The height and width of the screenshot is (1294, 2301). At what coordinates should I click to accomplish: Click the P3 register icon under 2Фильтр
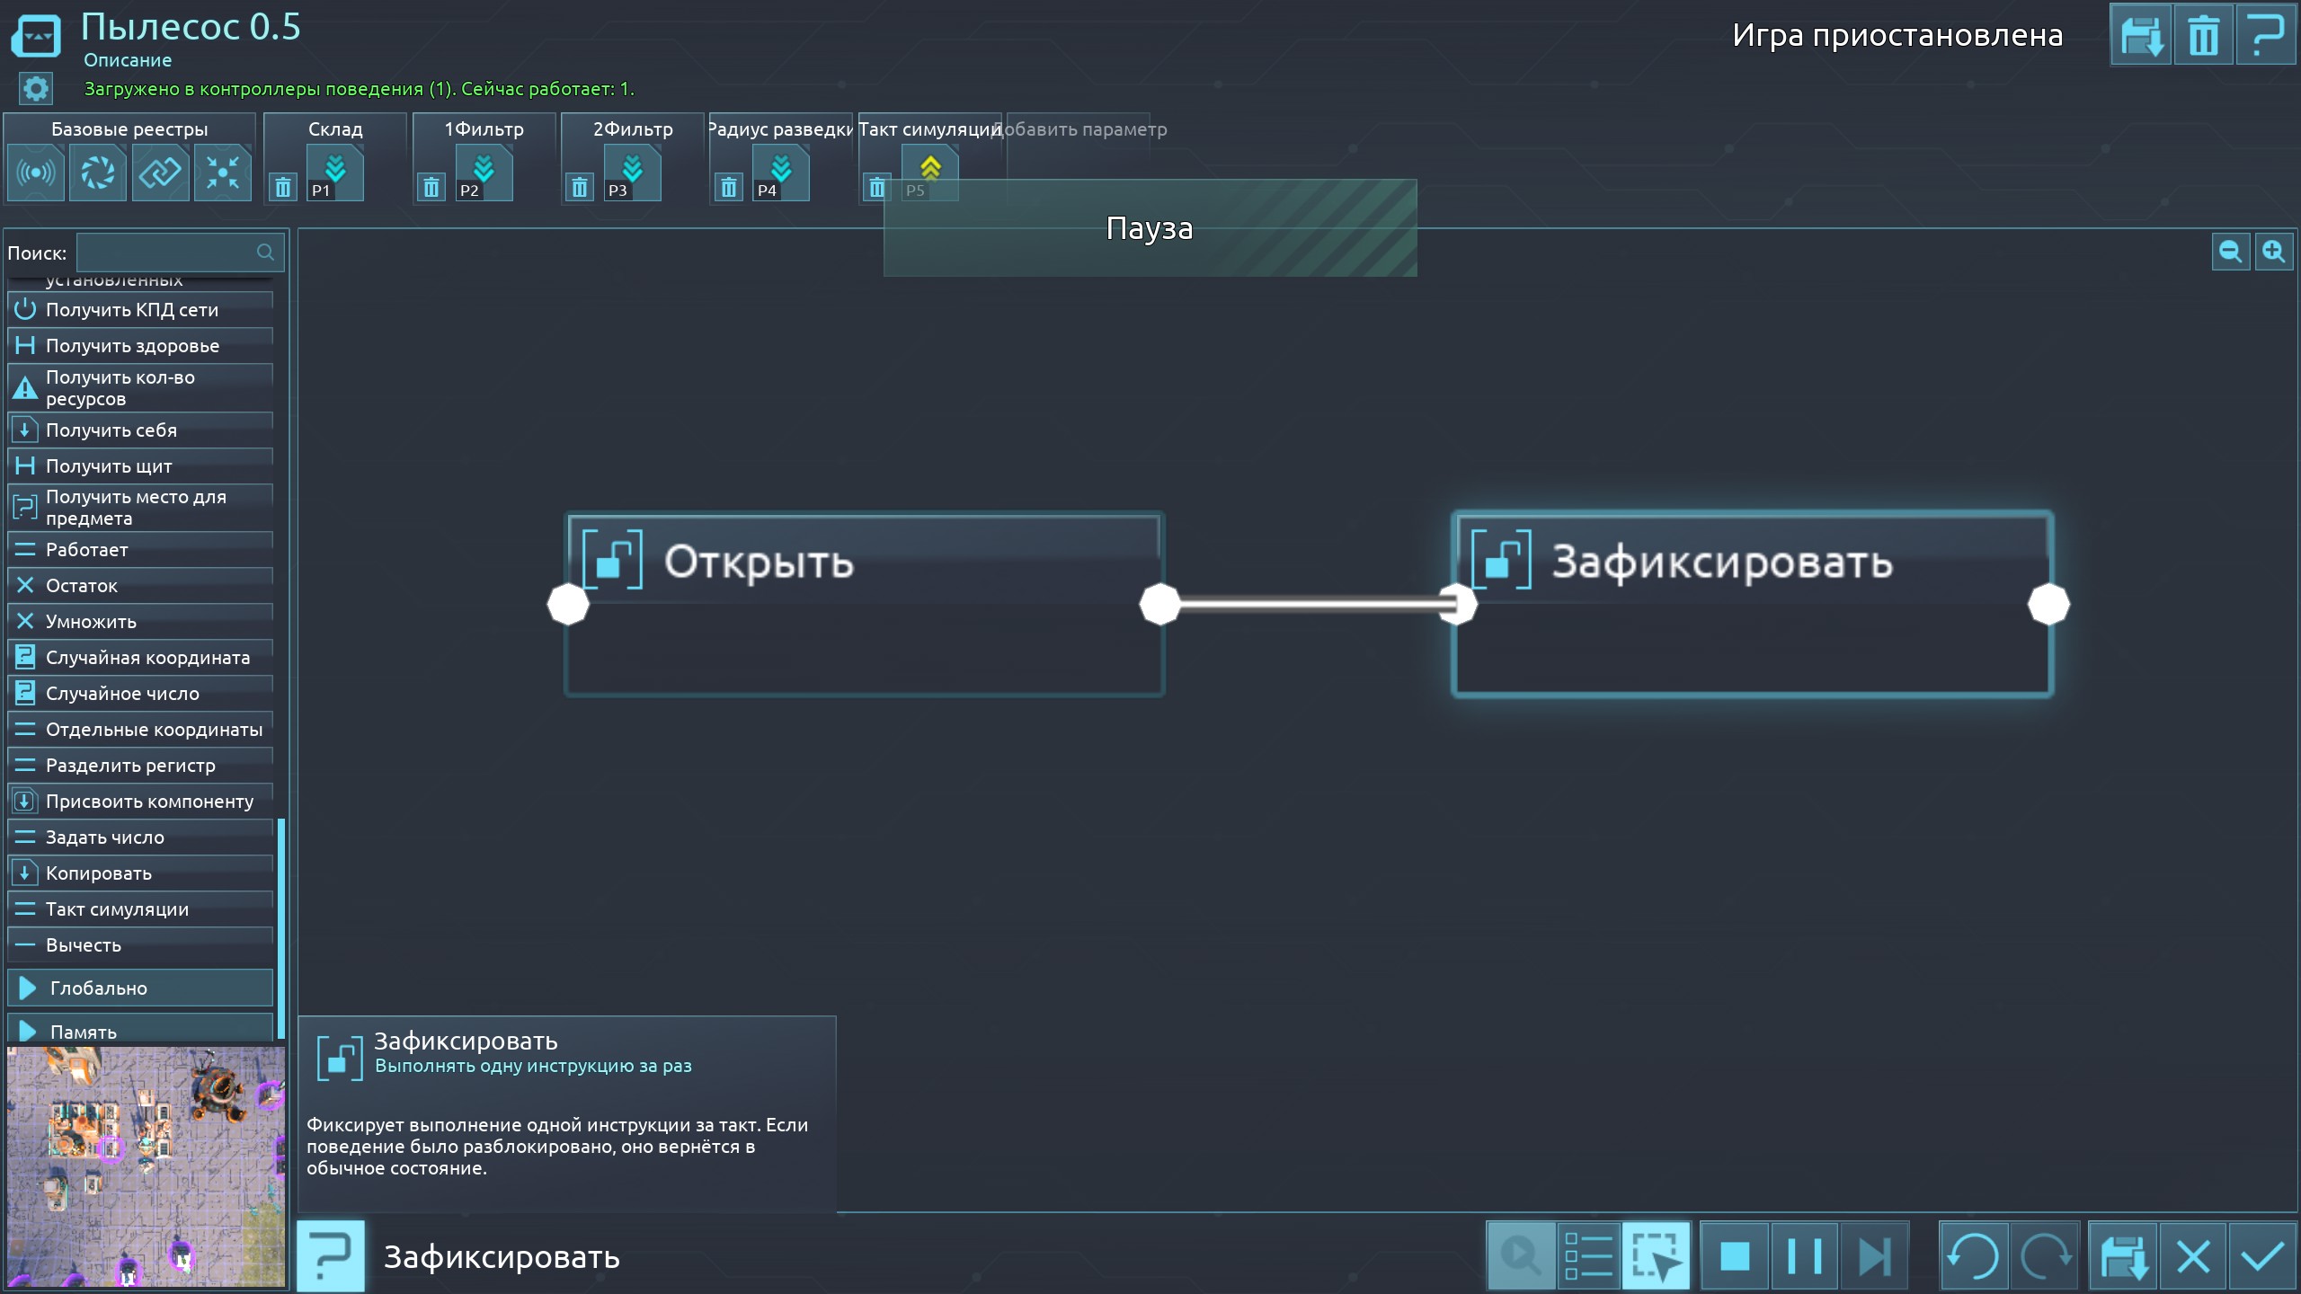click(x=632, y=173)
